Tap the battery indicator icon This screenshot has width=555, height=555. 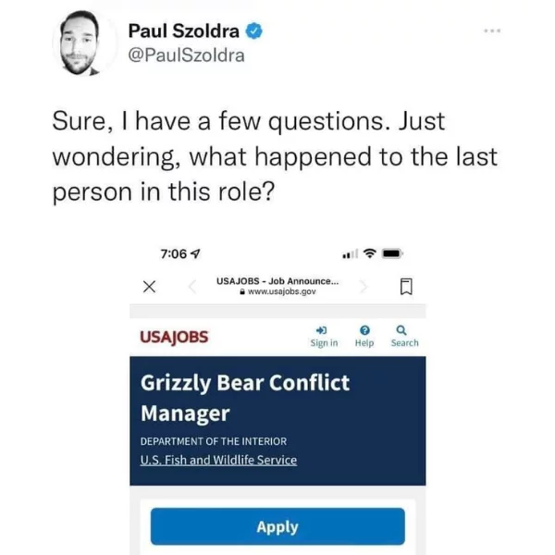(392, 253)
